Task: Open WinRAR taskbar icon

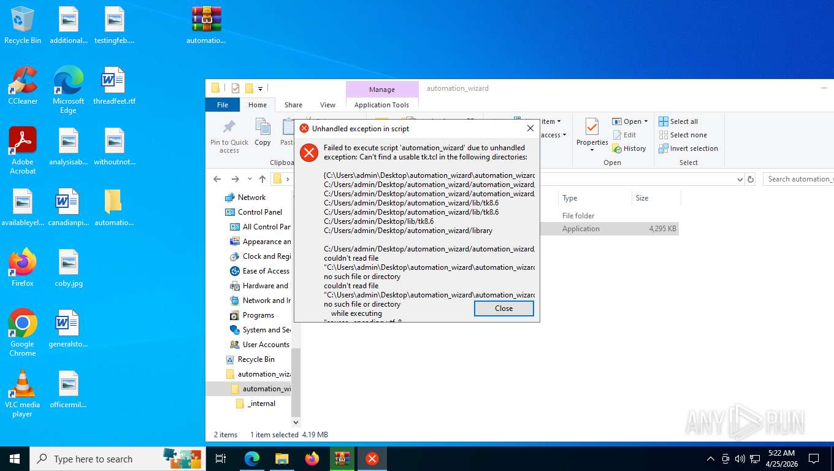Action: pos(342,459)
